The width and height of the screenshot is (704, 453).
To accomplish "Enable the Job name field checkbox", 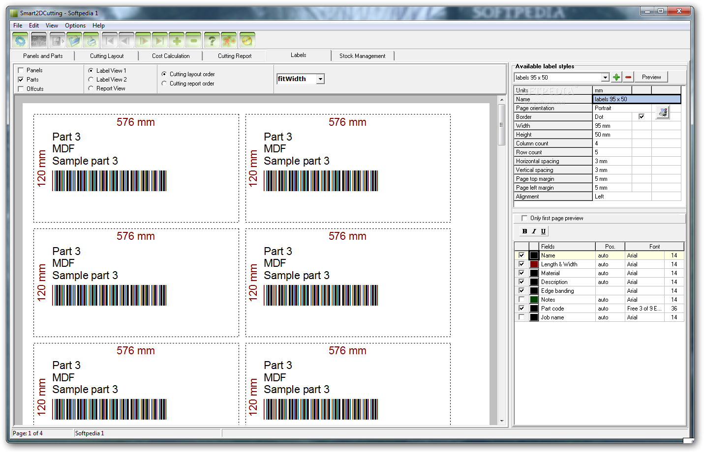I will click(x=521, y=317).
